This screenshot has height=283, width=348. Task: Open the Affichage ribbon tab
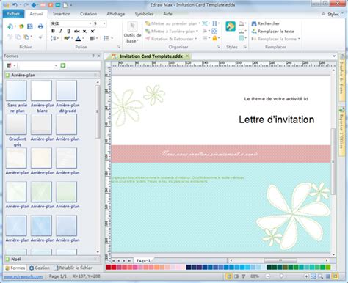(115, 14)
